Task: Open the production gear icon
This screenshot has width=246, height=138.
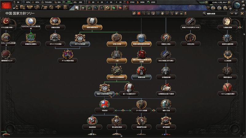Action: pyautogui.click(x=51, y=7)
